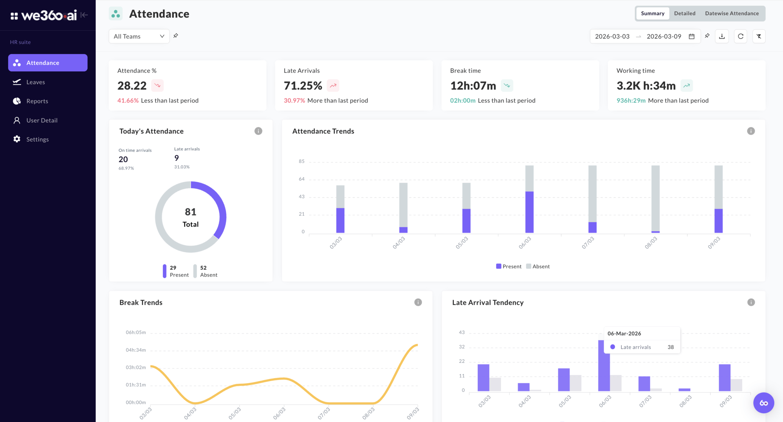Click the 06/03 bar in Attendance Trends
Viewport: 783px width, 422px height.
point(529,199)
